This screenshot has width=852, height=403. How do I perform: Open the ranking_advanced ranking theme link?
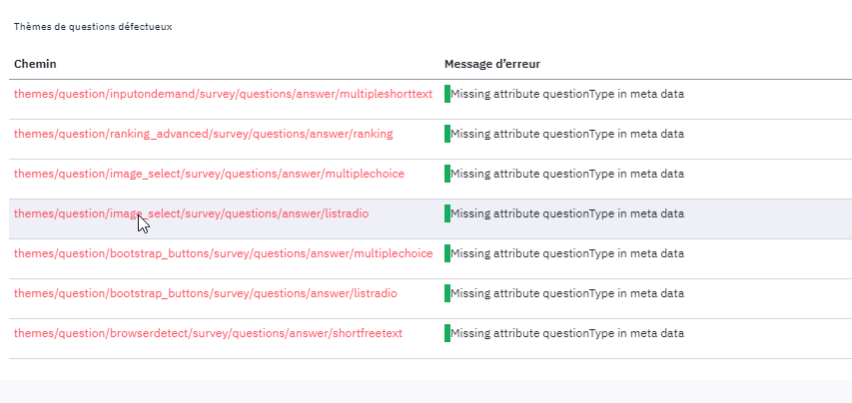click(x=203, y=134)
